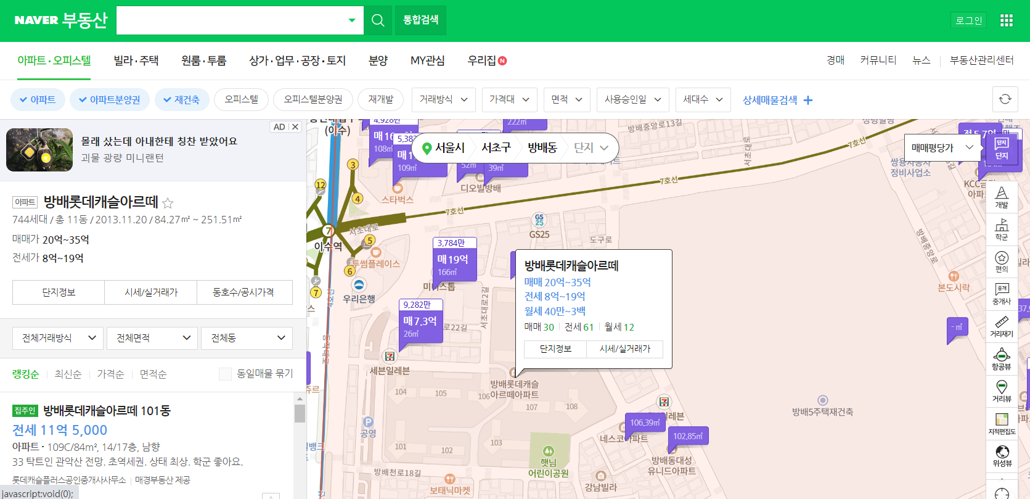Click the ad banner thumbnail image
Viewport: 1030px width, 499px height.
point(39,150)
